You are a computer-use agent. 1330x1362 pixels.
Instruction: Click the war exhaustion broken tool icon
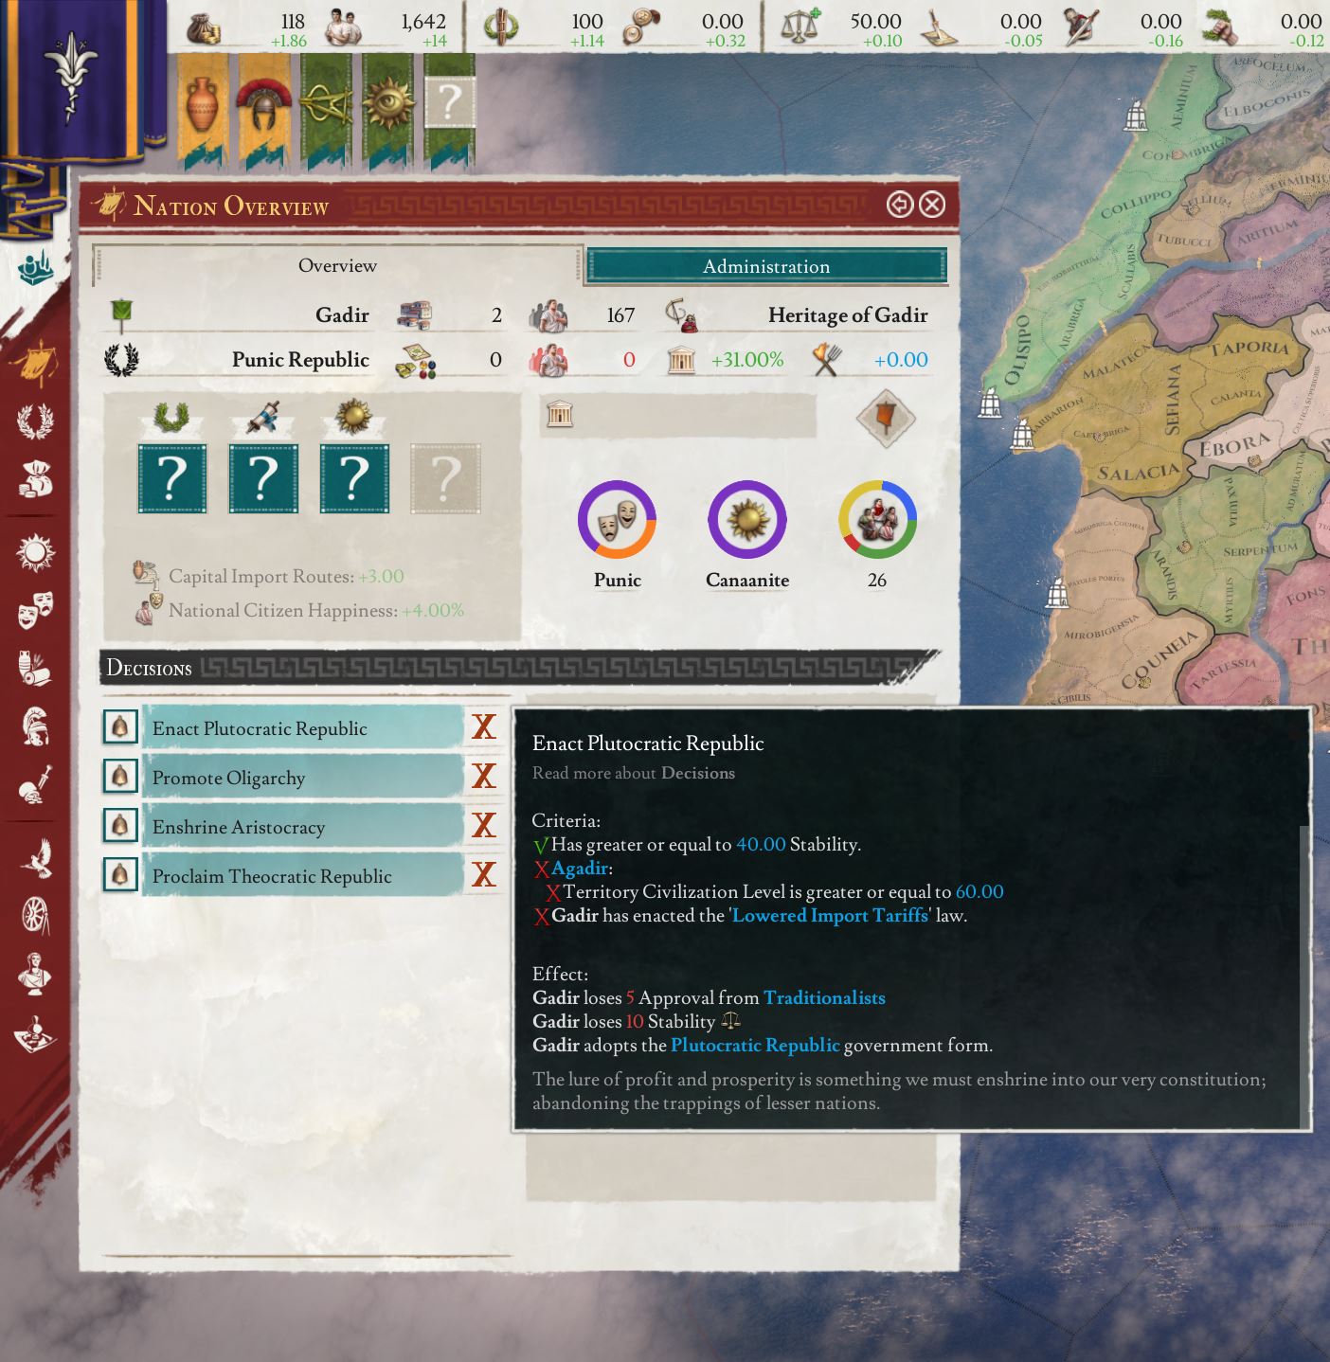pyautogui.click(x=938, y=27)
